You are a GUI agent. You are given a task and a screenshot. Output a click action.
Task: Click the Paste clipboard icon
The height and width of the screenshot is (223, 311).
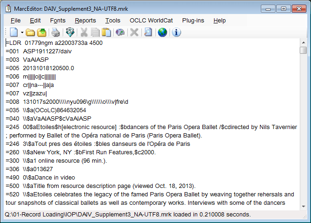pyautogui.click(x=106, y=32)
